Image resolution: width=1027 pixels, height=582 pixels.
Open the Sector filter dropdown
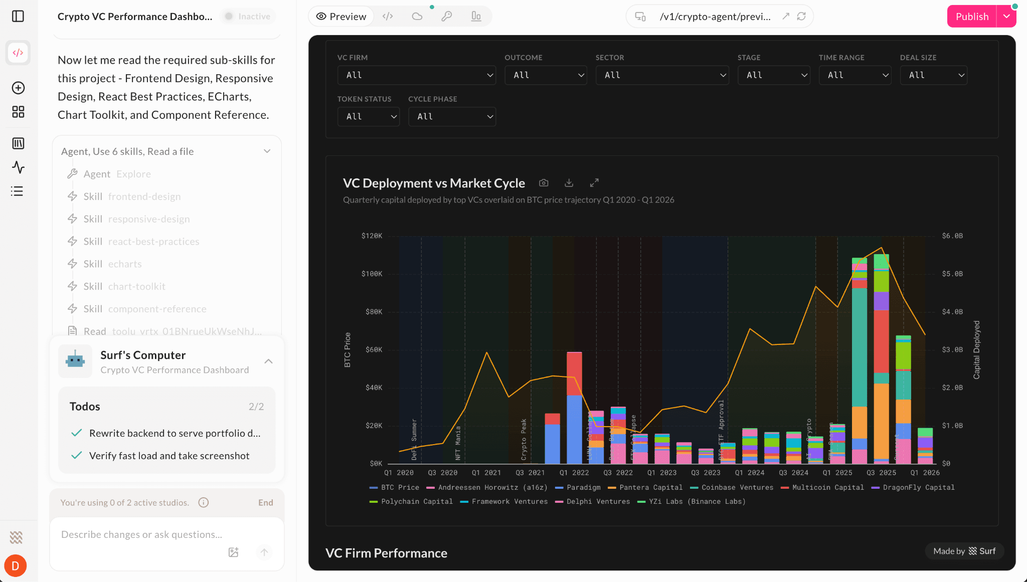[x=662, y=75]
